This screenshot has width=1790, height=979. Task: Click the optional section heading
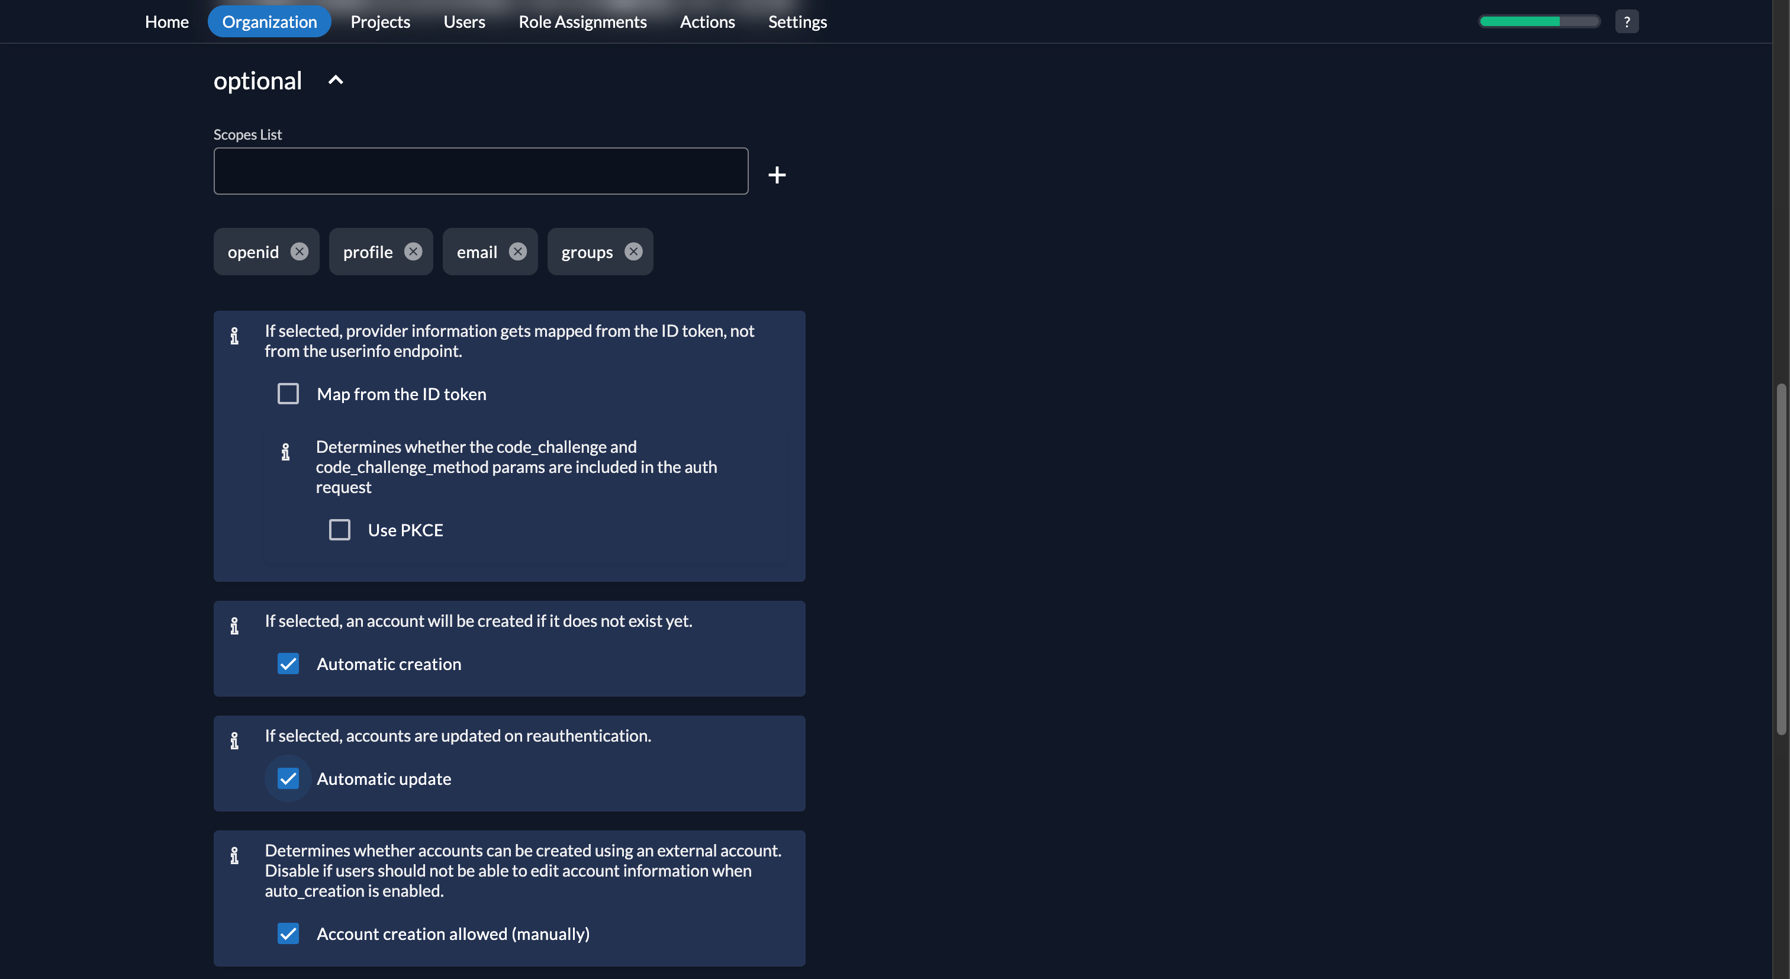(258, 80)
